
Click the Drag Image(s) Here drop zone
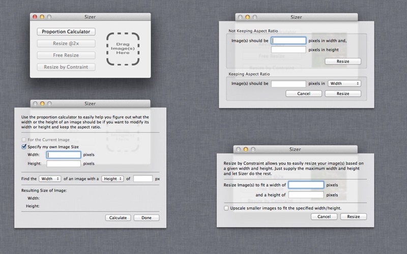click(x=123, y=48)
